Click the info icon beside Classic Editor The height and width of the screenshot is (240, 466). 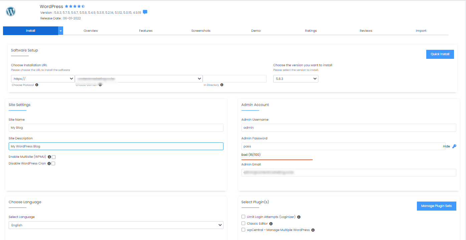pyautogui.click(x=271, y=224)
